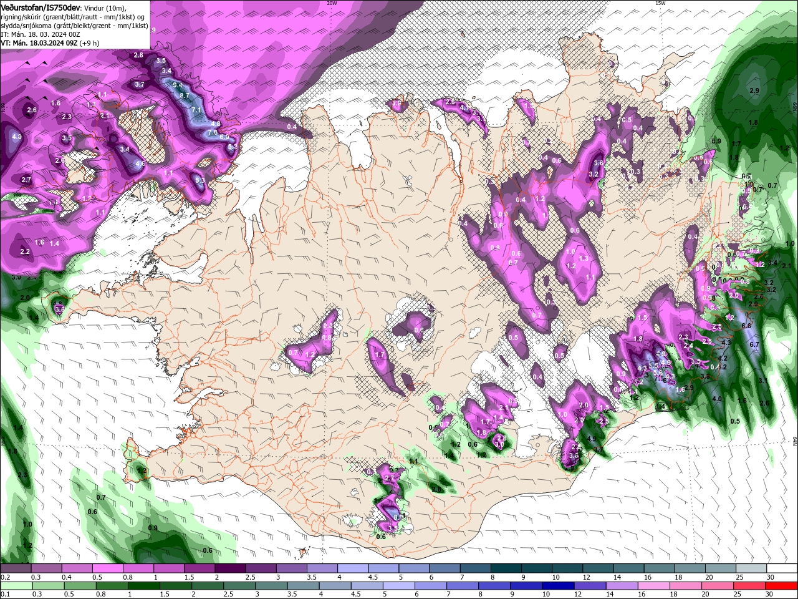Select the bright magenta swatch between 0.5 and 0.8
This screenshot has width=798, height=599.
coord(107,568)
